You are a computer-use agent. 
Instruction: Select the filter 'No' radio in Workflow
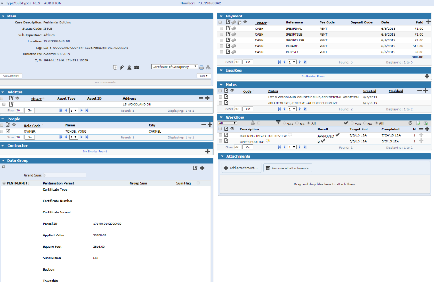point(297,123)
